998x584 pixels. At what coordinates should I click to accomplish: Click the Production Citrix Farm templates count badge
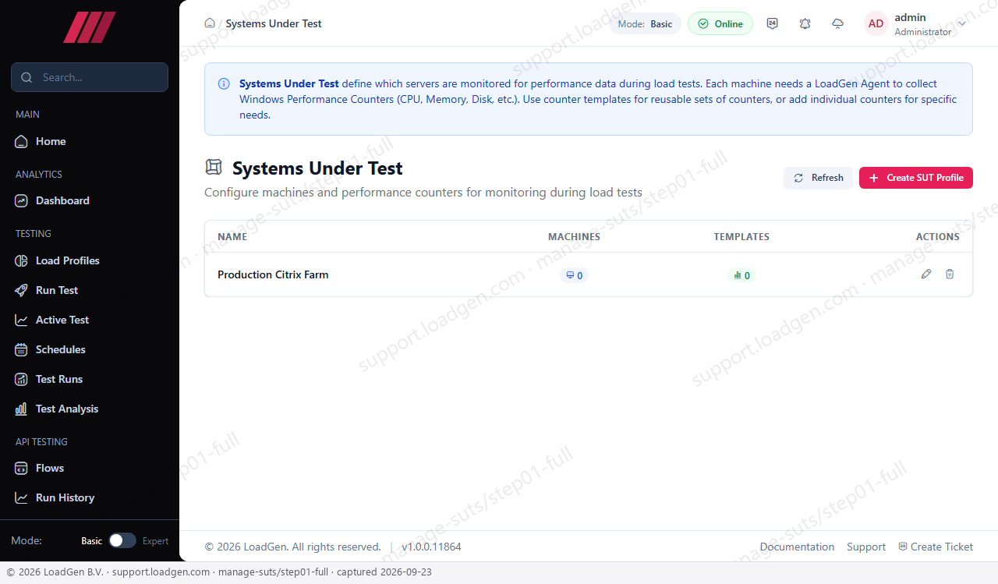(741, 275)
